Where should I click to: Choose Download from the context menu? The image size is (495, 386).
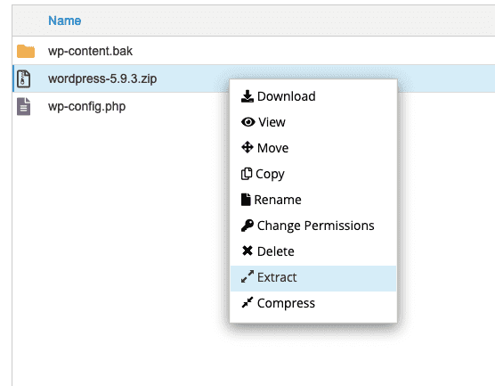click(313, 96)
